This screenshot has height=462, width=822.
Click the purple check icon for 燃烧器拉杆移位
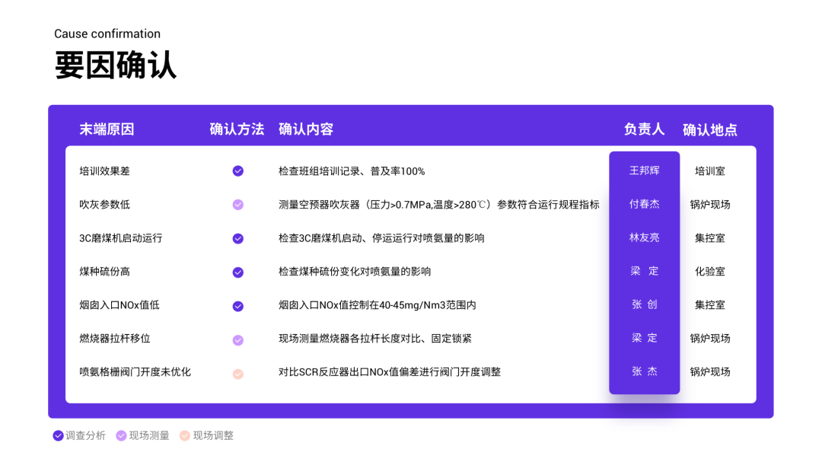237,339
